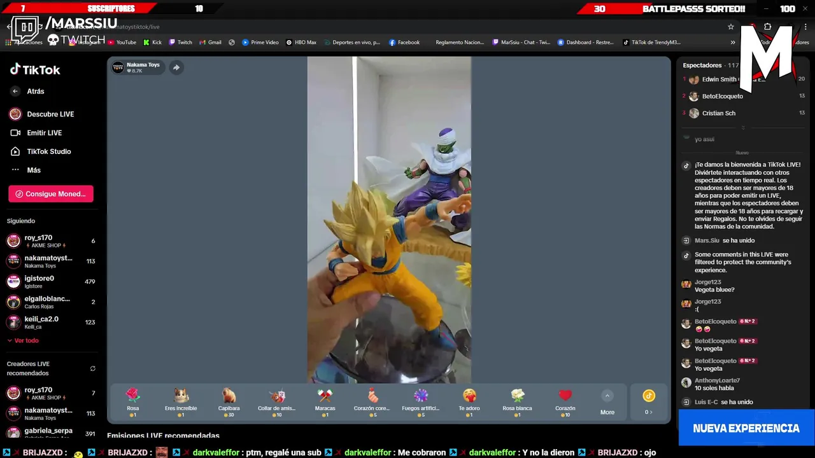Open Twitch bookmark
Screen dimensions: 815x458
pyautogui.click(x=180, y=43)
